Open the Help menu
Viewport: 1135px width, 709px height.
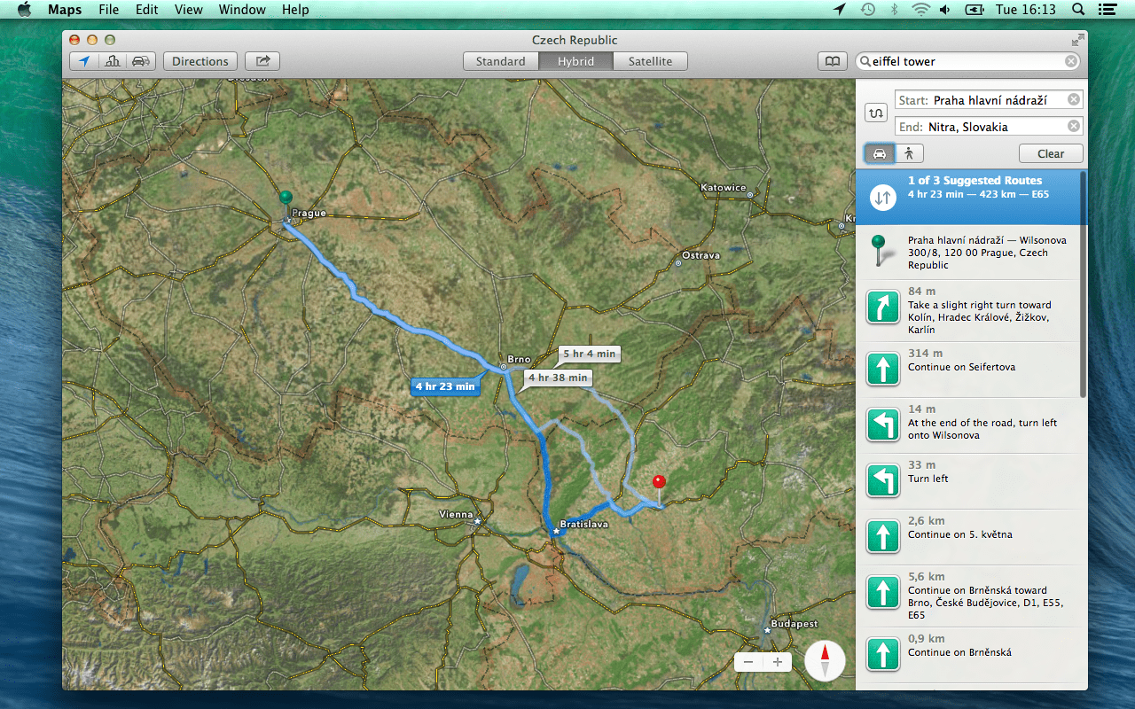click(x=295, y=10)
